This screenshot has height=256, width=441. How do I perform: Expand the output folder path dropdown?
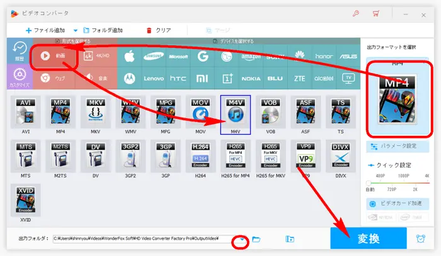pos(241,239)
